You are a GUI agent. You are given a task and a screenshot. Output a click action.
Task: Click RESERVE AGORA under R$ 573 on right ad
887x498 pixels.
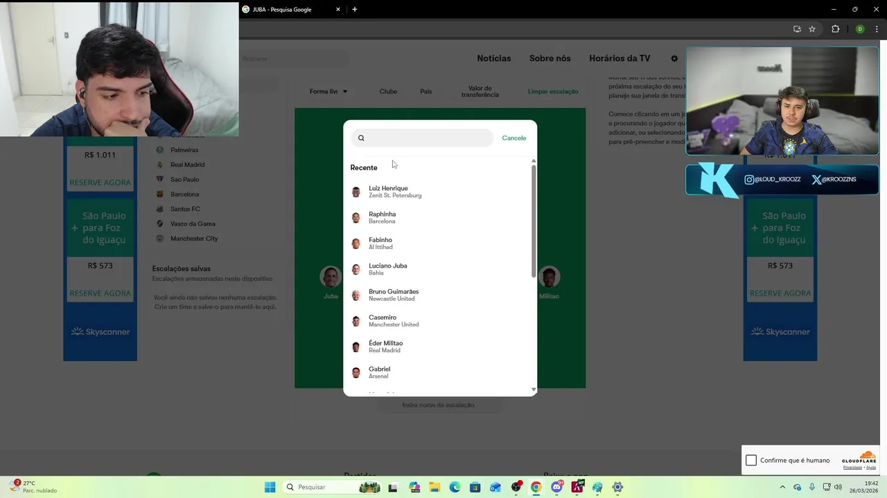click(x=780, y=293)
